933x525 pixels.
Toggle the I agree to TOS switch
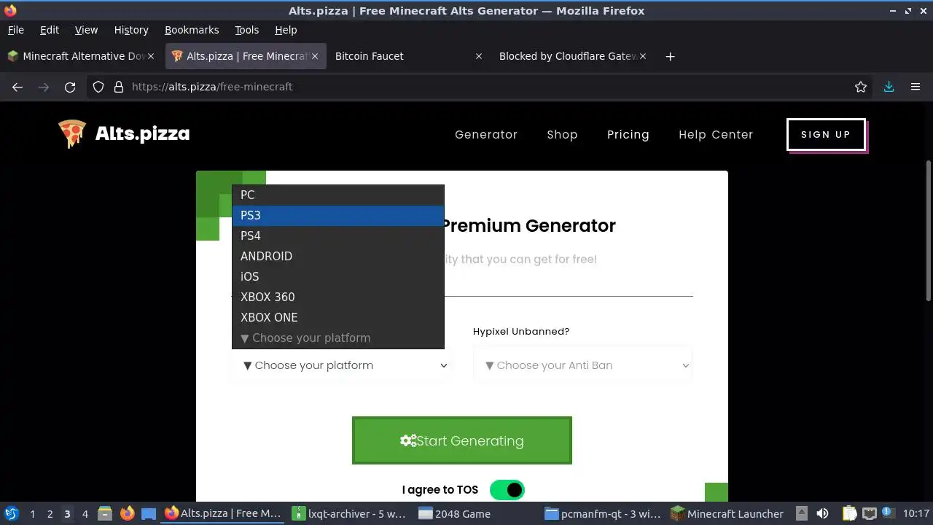click(507, 490)
